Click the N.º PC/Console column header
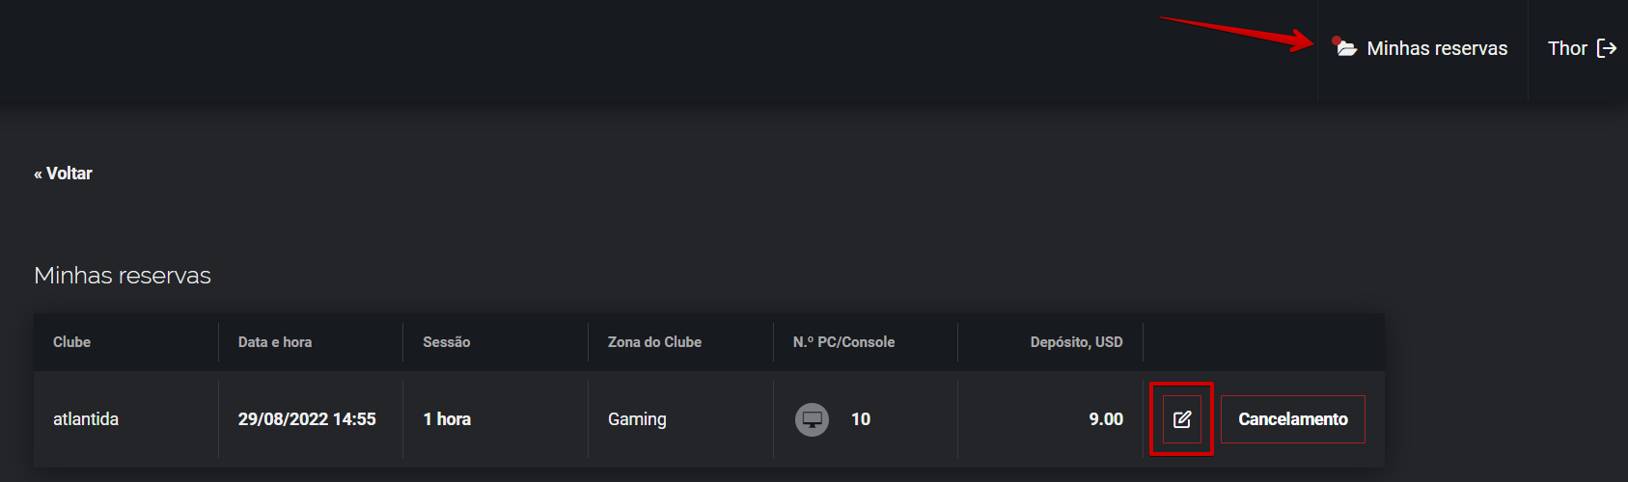Image resolution: width=1628 pixels, height=482 pixels. [843, 342]
